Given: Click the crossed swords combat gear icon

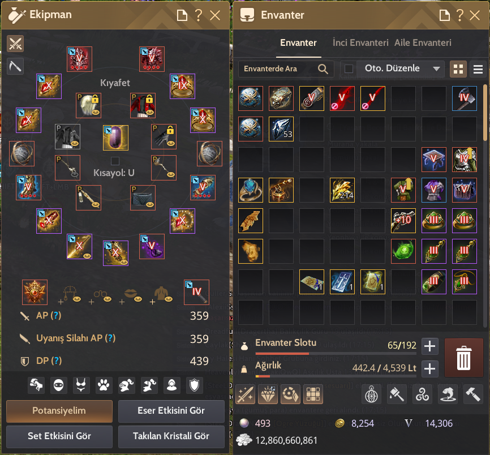Looking at the screenshot, I should (x=15, y=44).
